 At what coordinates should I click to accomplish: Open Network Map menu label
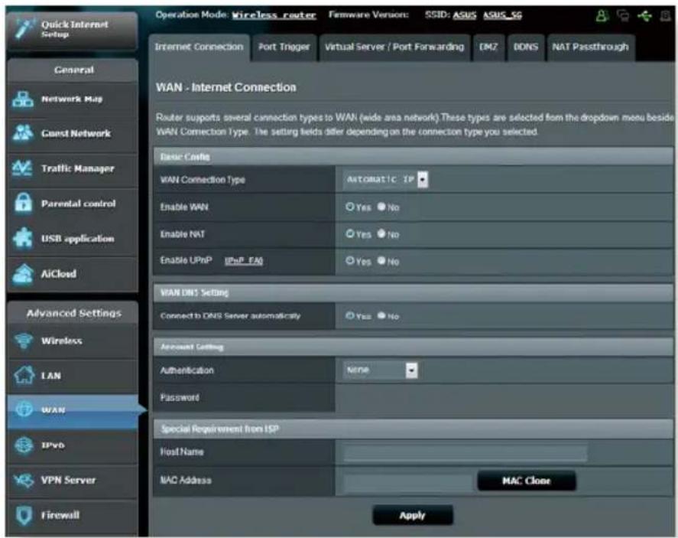[72, 99]
